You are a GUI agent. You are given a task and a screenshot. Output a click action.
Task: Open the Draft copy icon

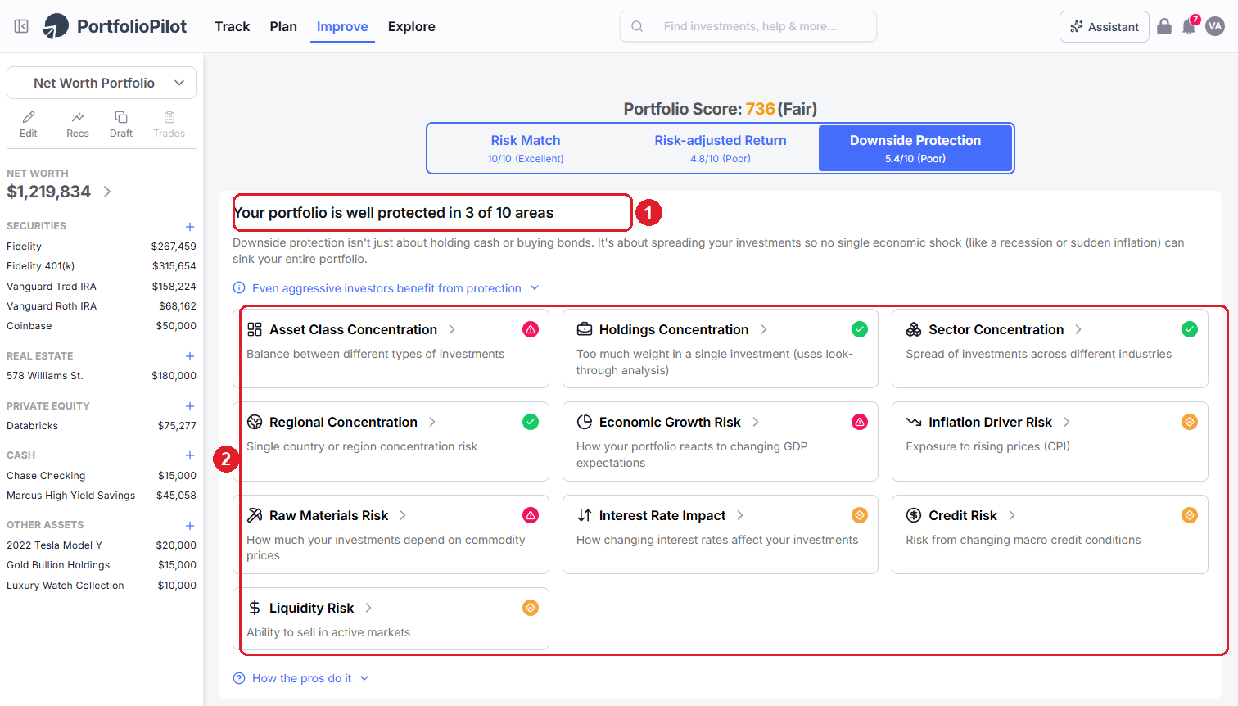click(x=121, y=124)
